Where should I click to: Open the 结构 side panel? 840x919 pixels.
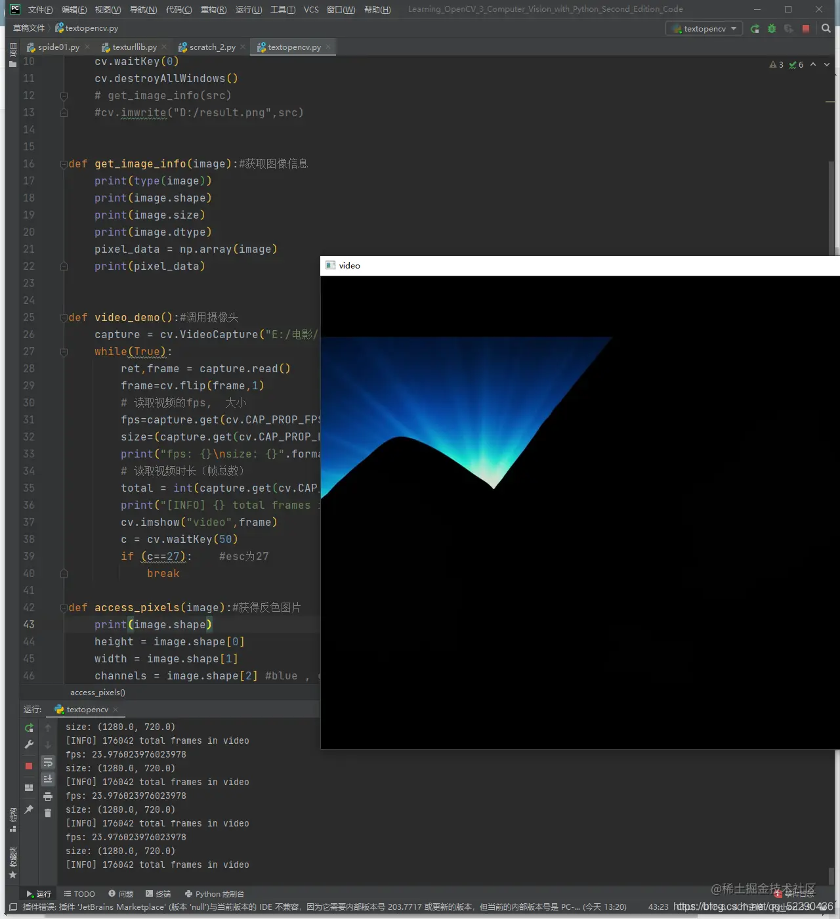pos(12,820)
